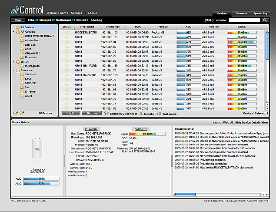Switch to the Firmware tab
Image resolution: width=276 pixels, height=212 pixels.
241,13
